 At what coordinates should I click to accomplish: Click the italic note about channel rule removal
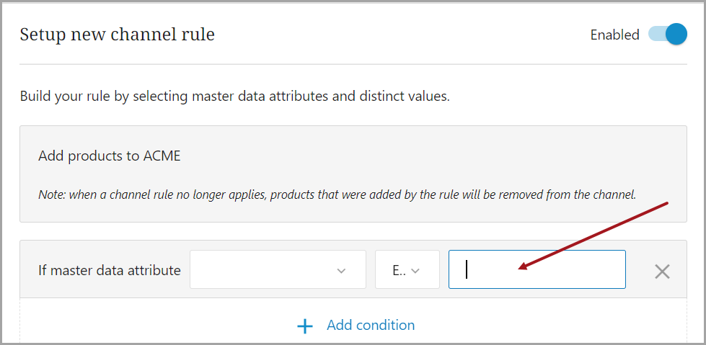click(337, 194)
